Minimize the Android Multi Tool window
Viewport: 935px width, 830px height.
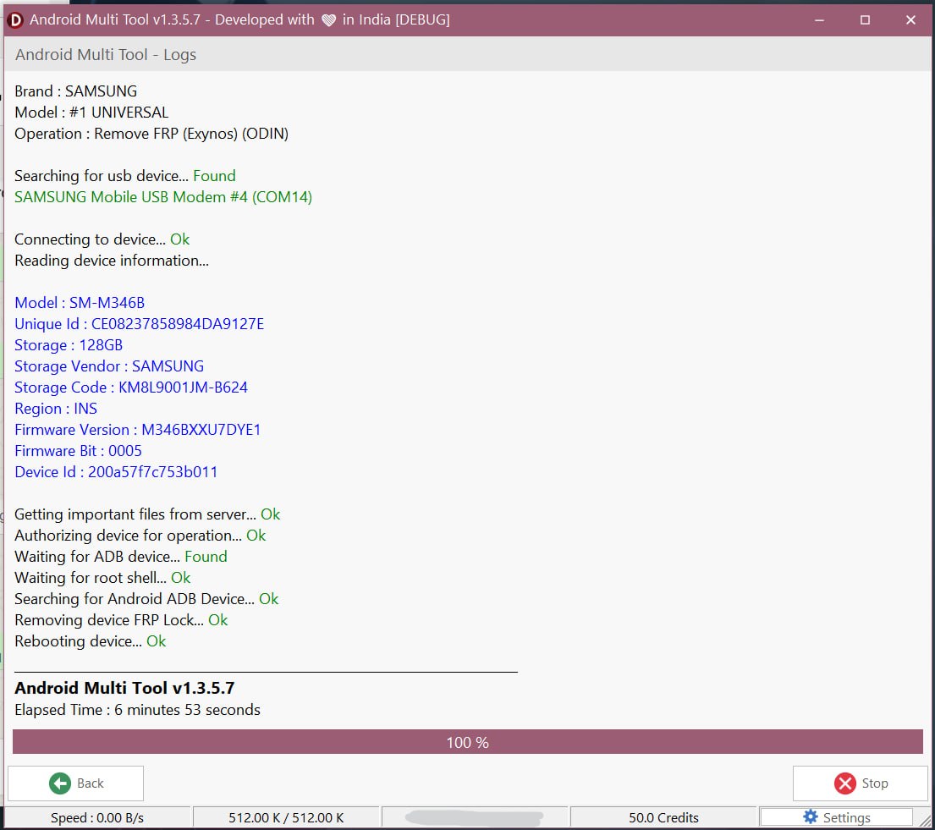819,19
